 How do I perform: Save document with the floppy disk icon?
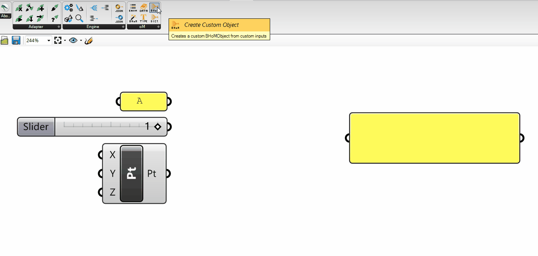[16, 40]
